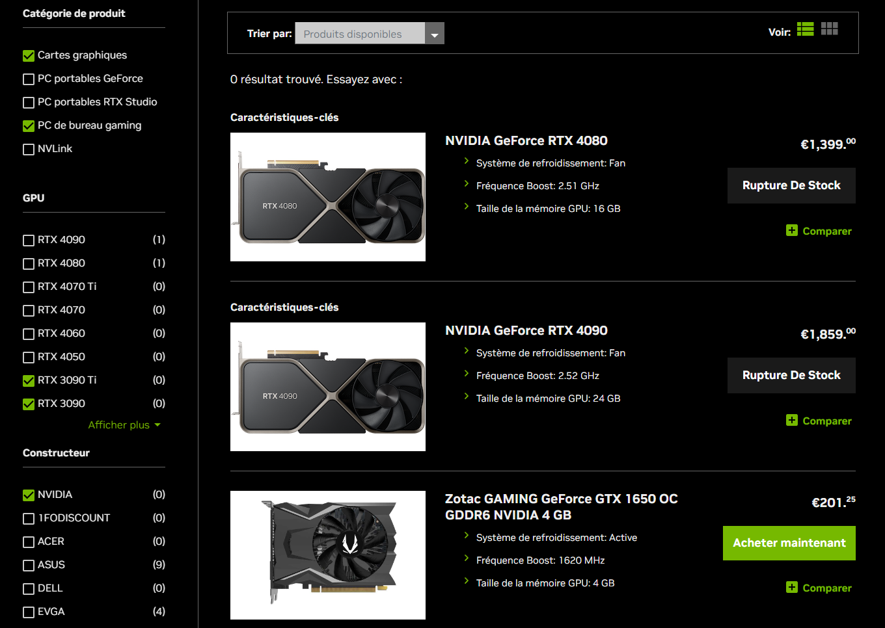Tick the RTX 4070 Ti checkbox
The width and height of the screenshot is (885, 628).
coord(29,287)
